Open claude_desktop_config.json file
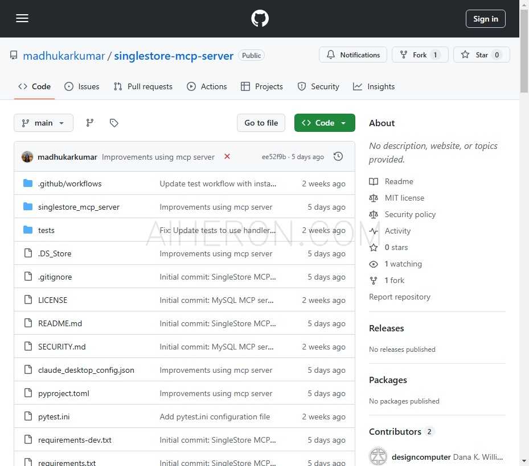Screen dimensions: 529x466 [x=86, y=370]
